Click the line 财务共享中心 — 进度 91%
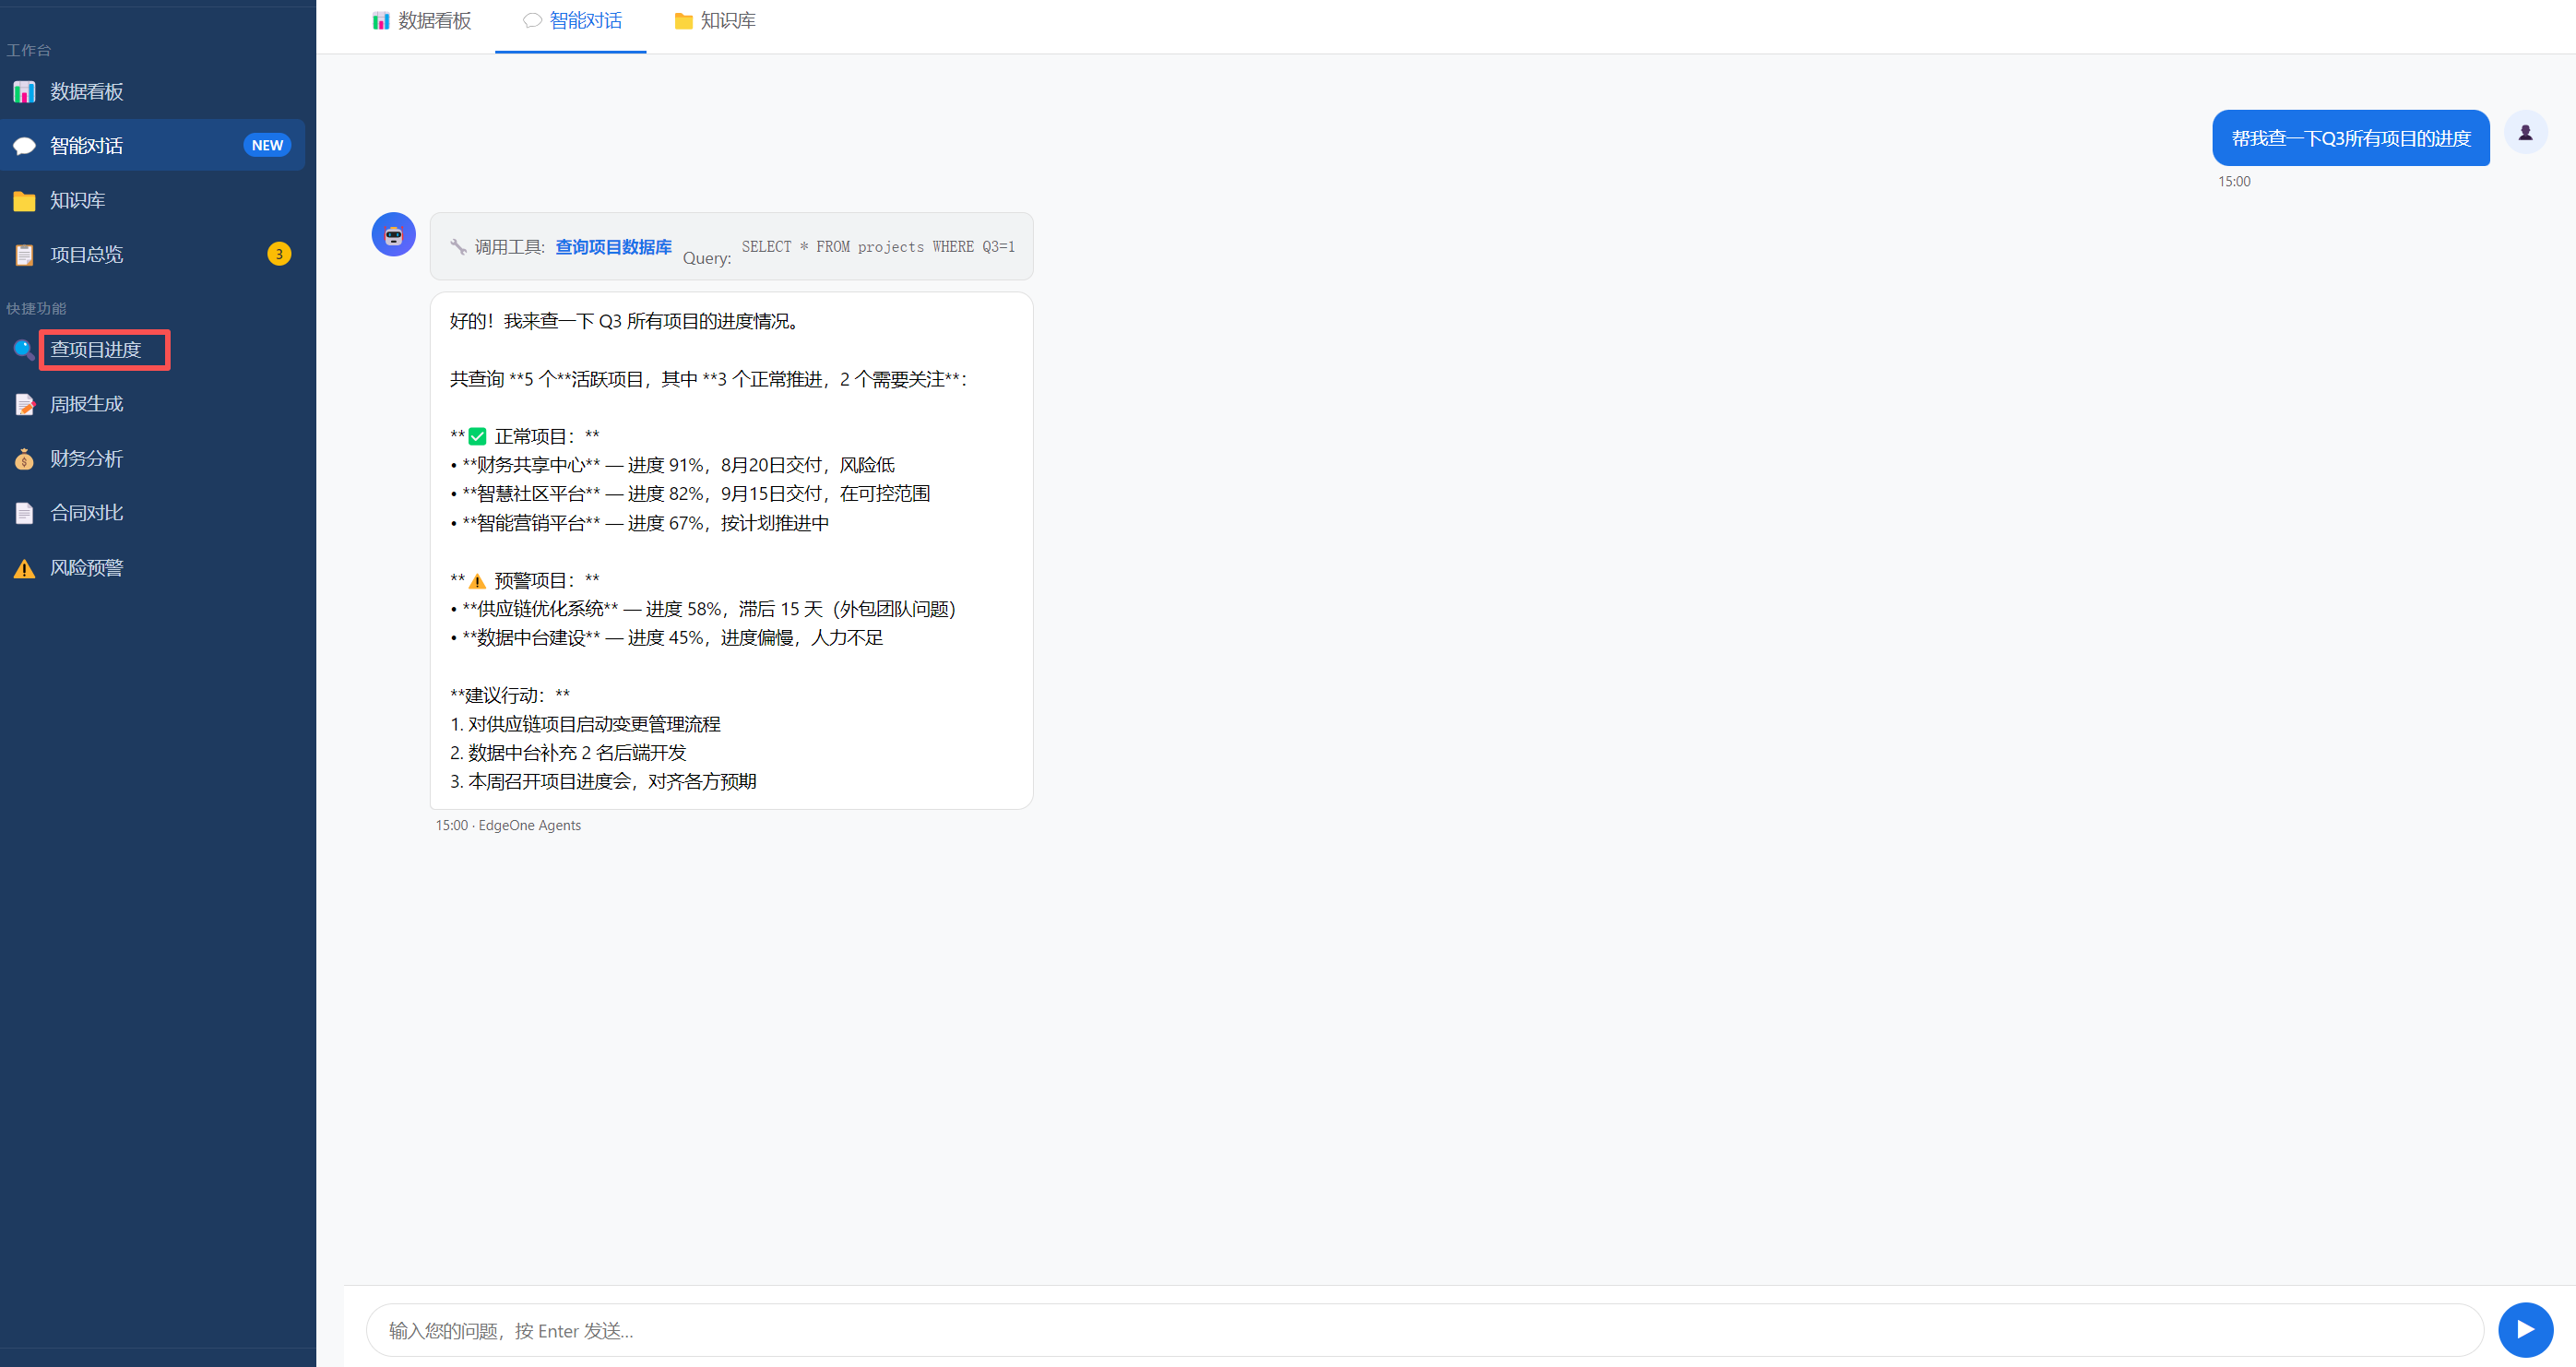The width and height of the screenshot is (2576, 1367). [672, 466]
